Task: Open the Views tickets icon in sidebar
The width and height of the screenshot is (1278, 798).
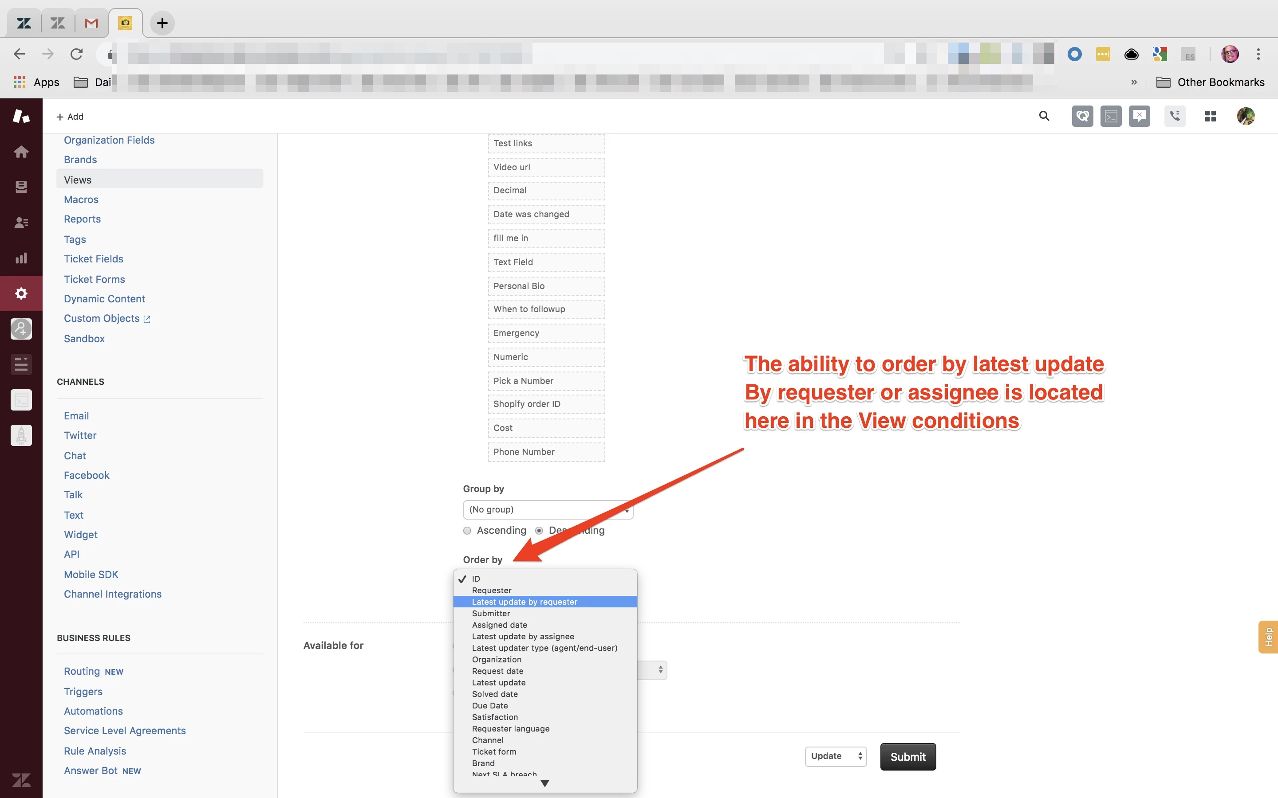Action: tap(21, 187)
